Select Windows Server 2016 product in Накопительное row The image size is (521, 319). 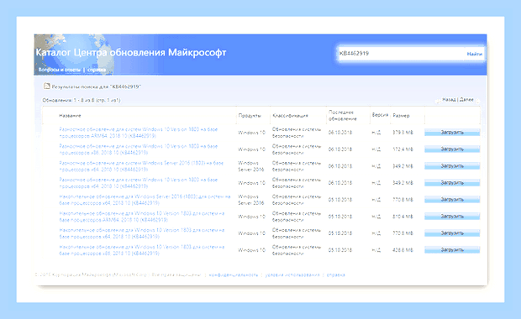251,200
